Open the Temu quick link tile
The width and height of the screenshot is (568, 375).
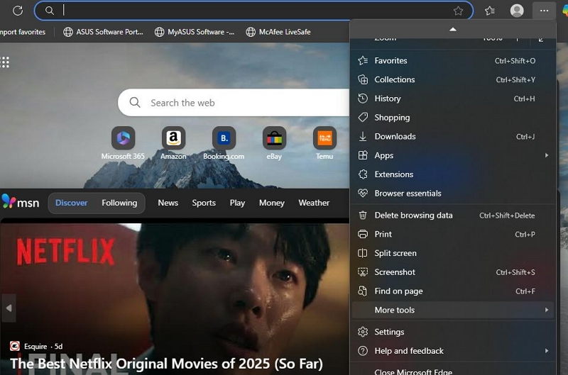[324, 139]
